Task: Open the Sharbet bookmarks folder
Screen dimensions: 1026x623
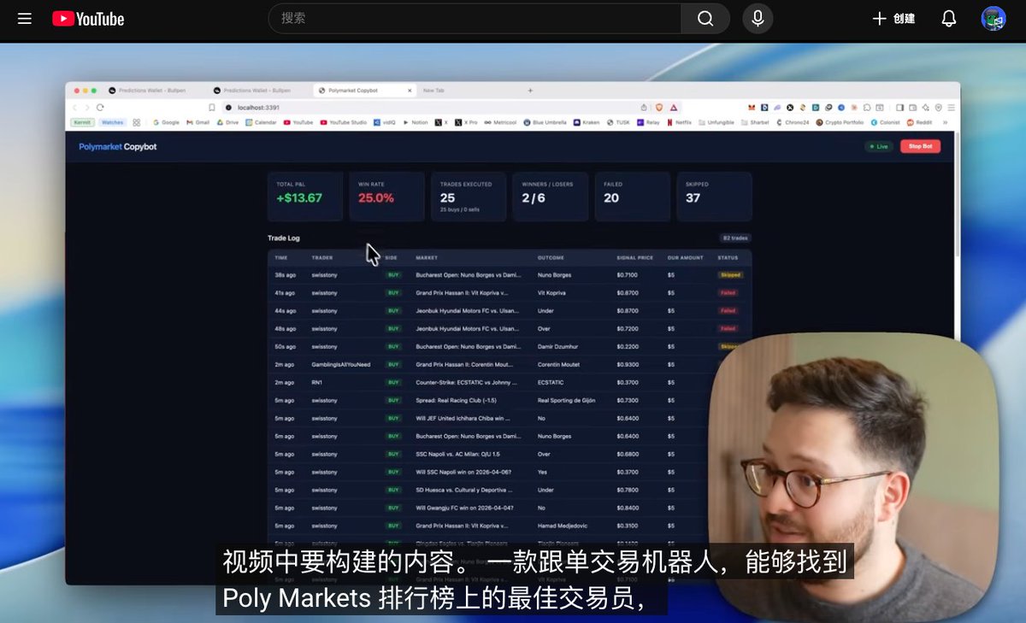Action: [x=755, y=122]
